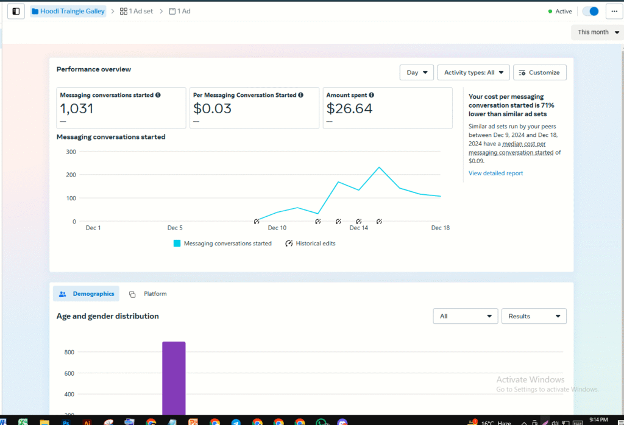Expand the Activity types: All dropdown
Viewport: 624px width, 425px height.
[473, 72]
